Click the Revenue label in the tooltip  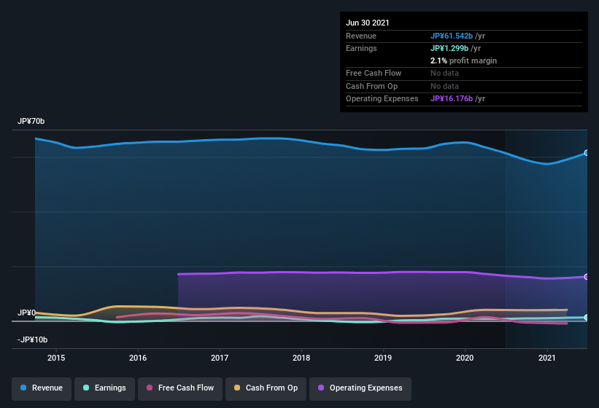click(361, 36)
